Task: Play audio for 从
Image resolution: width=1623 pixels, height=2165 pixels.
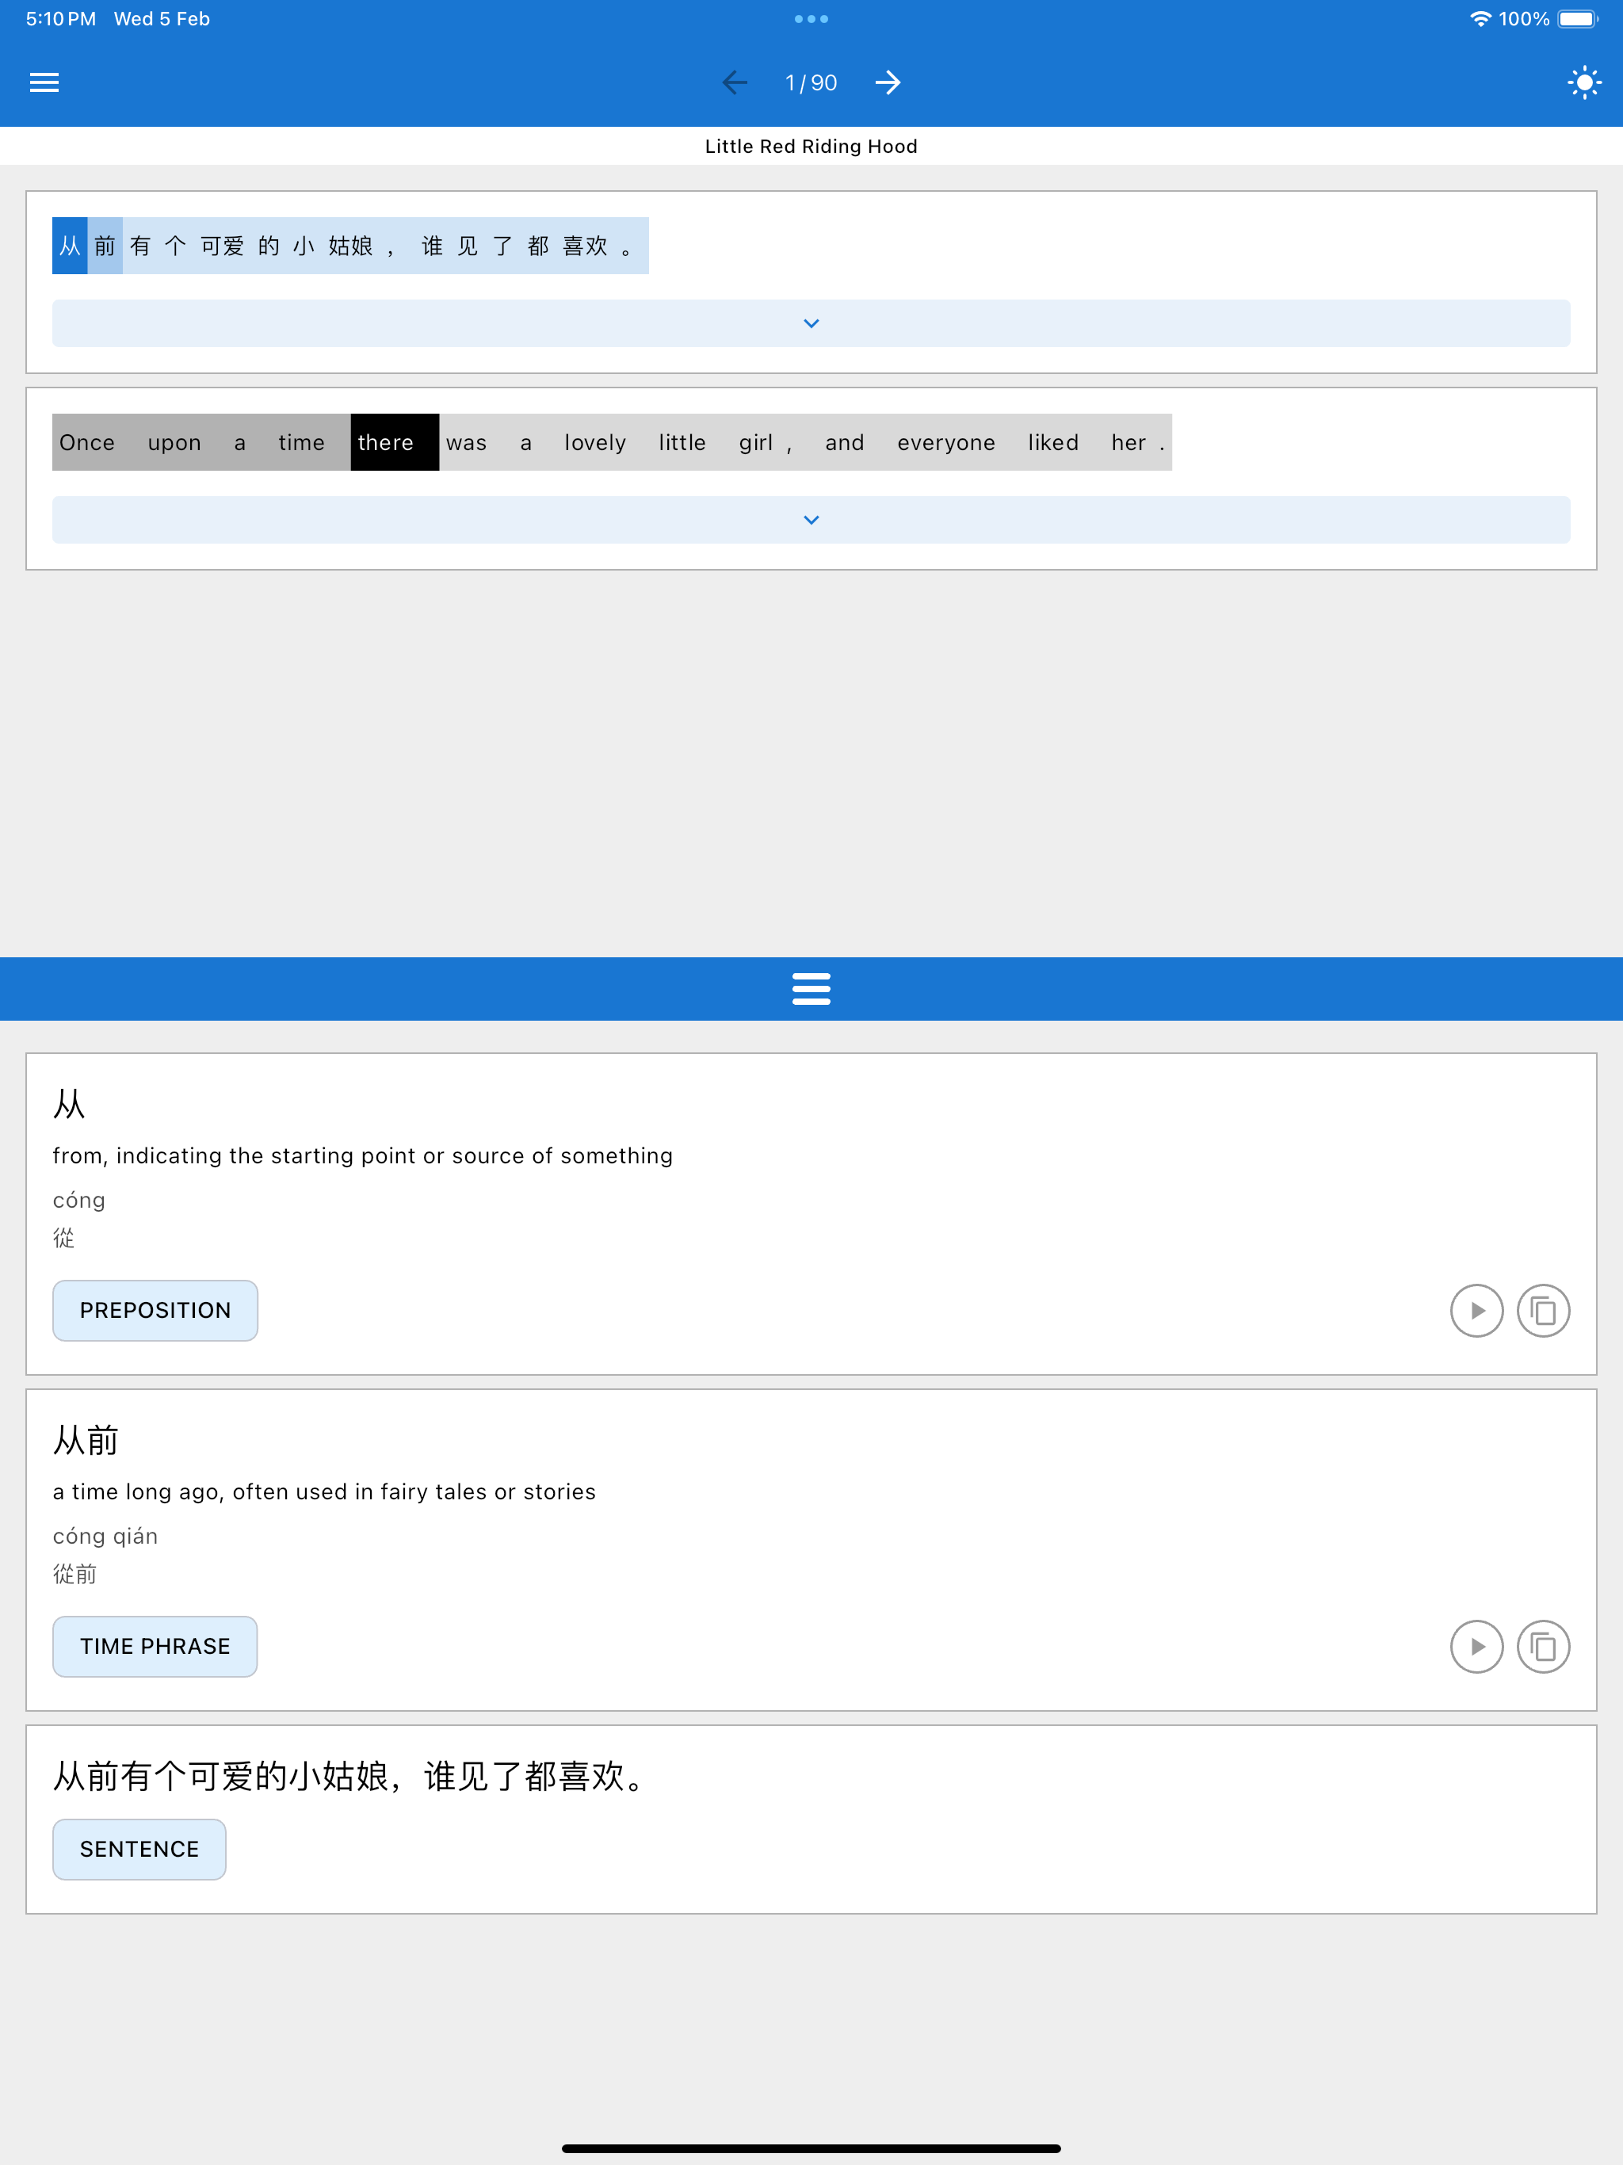Action: (x=1476, y=1311)
